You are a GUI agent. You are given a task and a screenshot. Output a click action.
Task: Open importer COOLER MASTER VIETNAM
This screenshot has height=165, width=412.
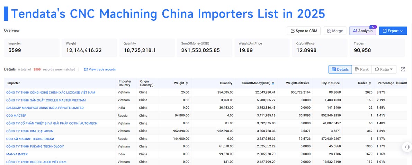pyautogui.click(x=46, y=100)
